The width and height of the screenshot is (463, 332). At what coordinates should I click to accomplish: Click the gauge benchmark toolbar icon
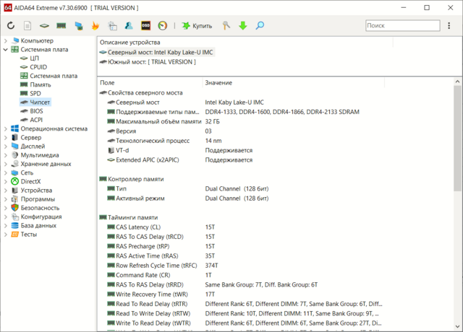click(x=163, y=26)
